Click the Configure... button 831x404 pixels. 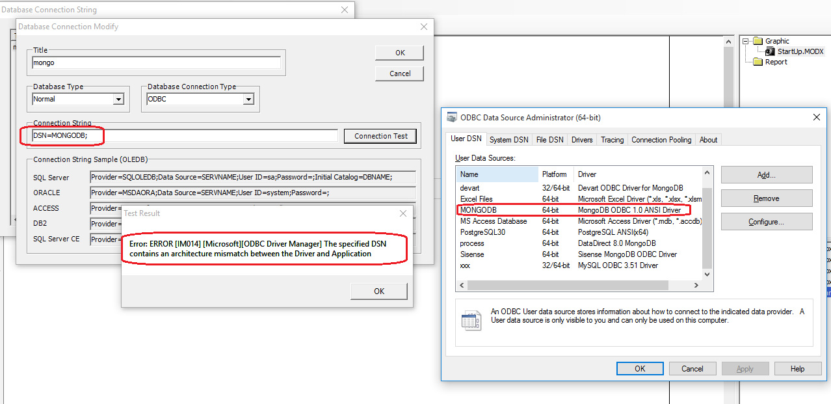(766, 222)
